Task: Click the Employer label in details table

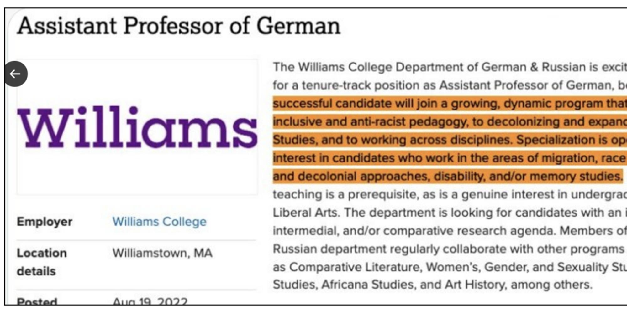Action: point(45,222)
